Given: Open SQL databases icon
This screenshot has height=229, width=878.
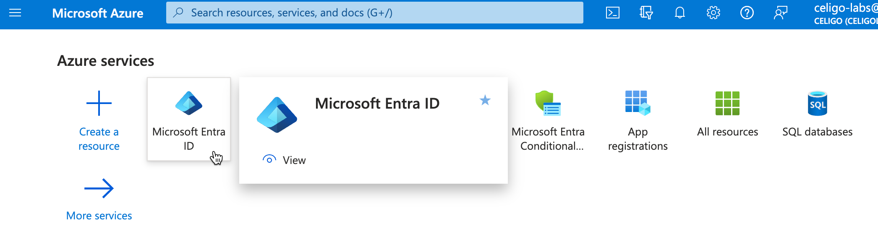Looking at the screenshot, I should [818, 103].
